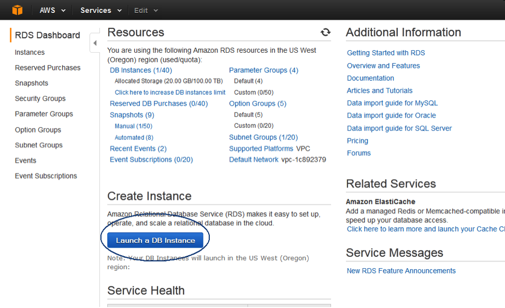The image size is (505, 308).
Task: View Manual (1/50) snapshots
Action: click(134, 126)
